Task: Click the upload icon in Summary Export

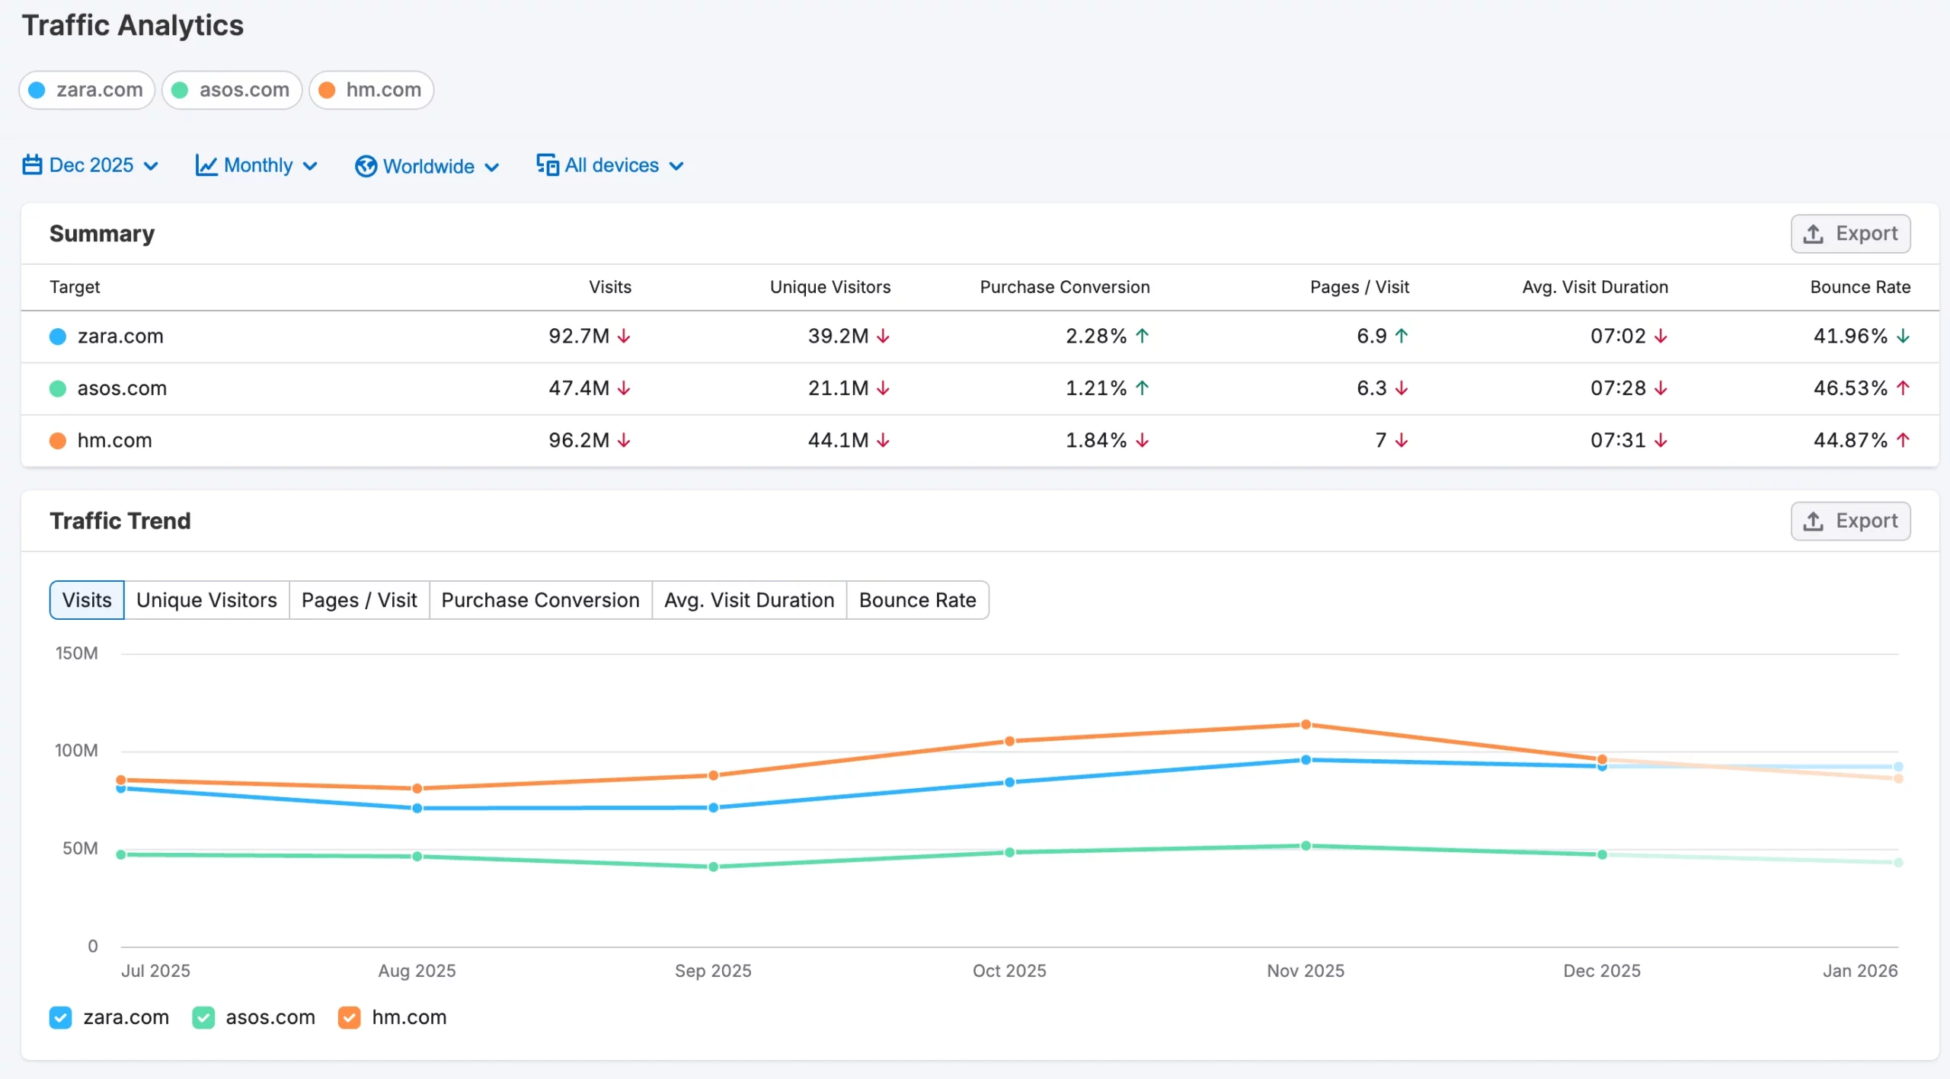Action: pyautogui.click(x=1814, y=234)
